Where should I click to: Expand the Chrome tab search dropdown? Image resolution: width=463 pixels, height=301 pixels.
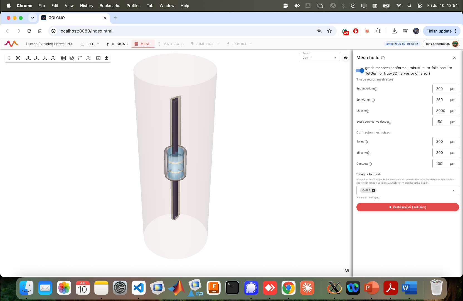click(x=33, y=18)
